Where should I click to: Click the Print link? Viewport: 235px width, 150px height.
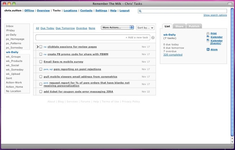(x=214, y=33)
